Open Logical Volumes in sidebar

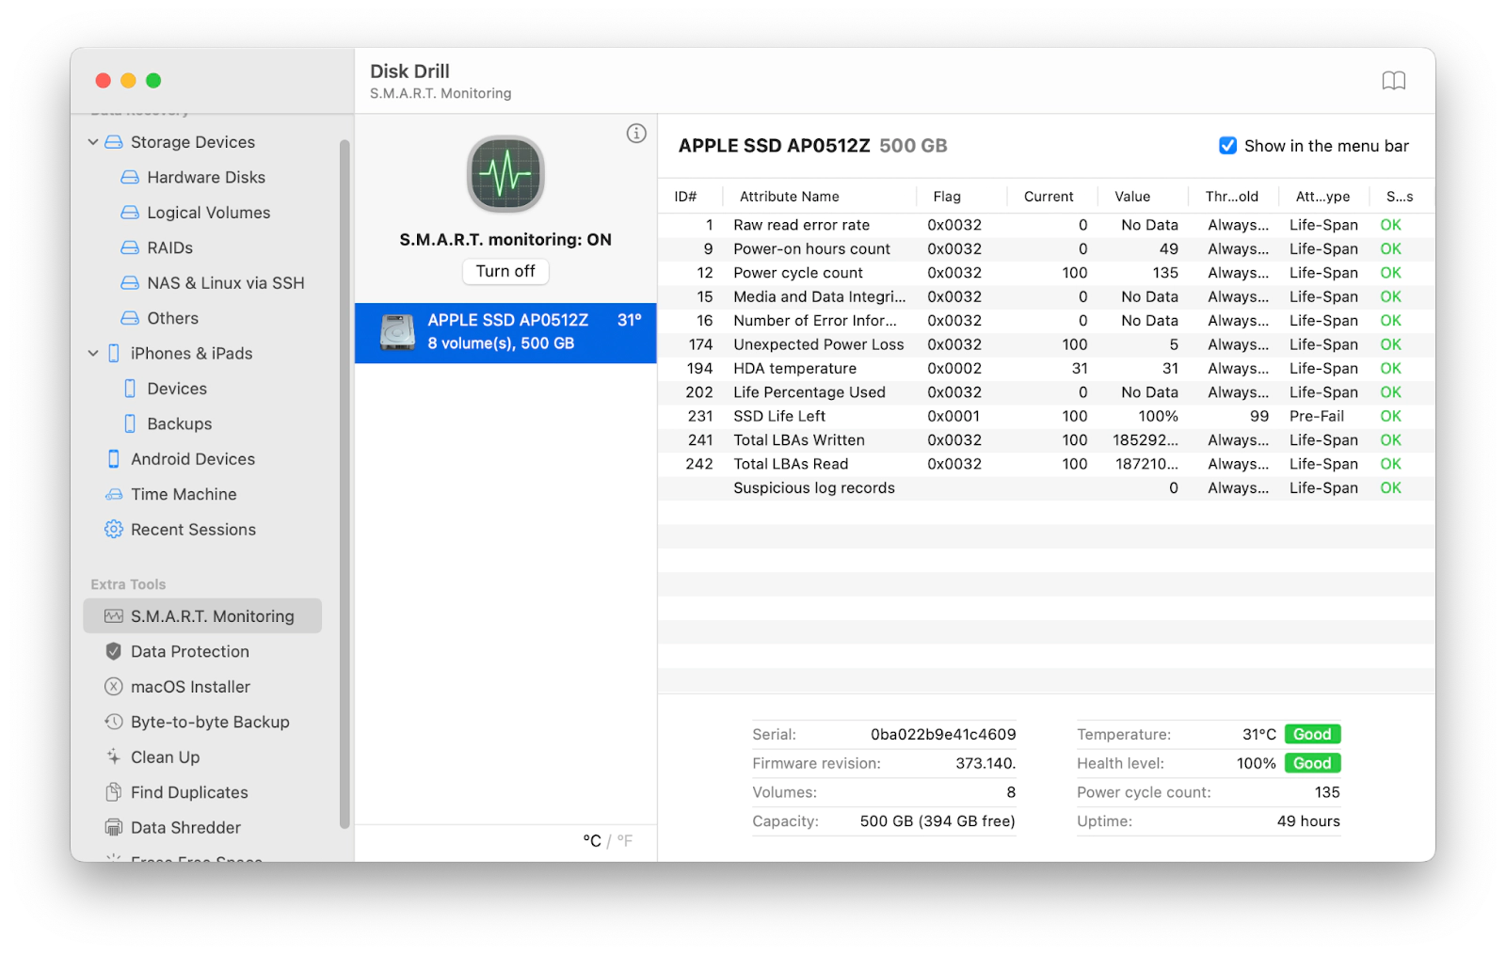pyautogui.click(x=209, y=213)
